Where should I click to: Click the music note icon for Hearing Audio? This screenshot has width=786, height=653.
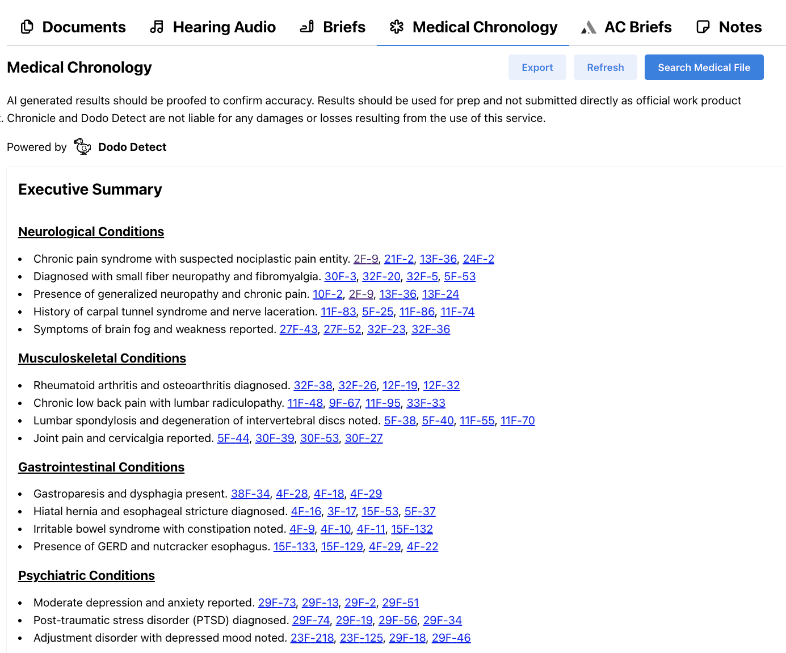click(157, 26)
